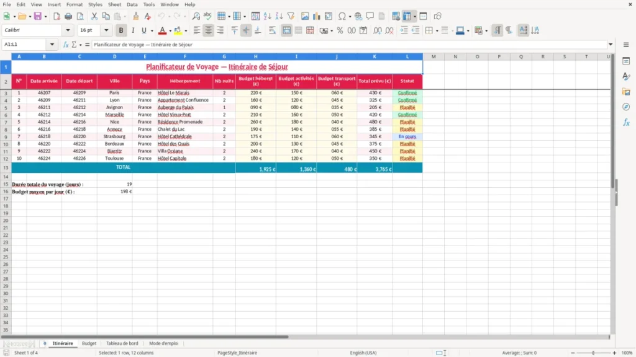Open the Tools menu
The height and width of the screenshot is (357, 636).
[x=149, y=4]
